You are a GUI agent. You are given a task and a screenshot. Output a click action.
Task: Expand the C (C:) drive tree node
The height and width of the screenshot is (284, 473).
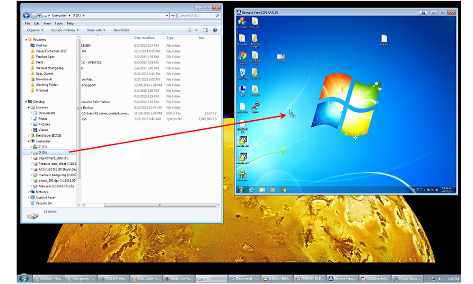[32, 147]
